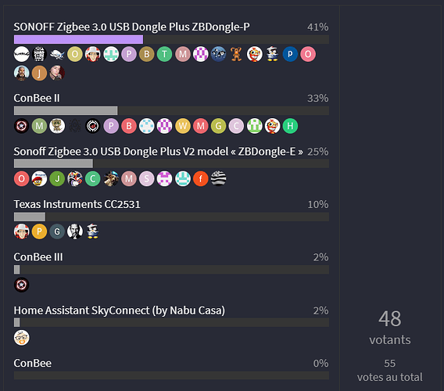Open the striped flag avatar under ZBDongle-E
This screenshot has width=444, height=391.
coord(218,179)
